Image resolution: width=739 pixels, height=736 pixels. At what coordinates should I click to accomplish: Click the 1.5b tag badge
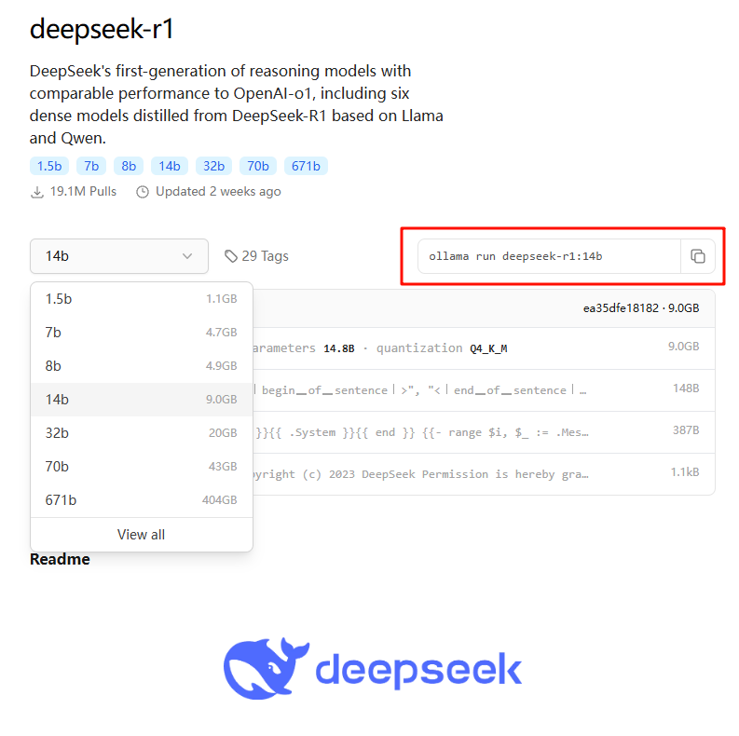(x=49, y=166)
